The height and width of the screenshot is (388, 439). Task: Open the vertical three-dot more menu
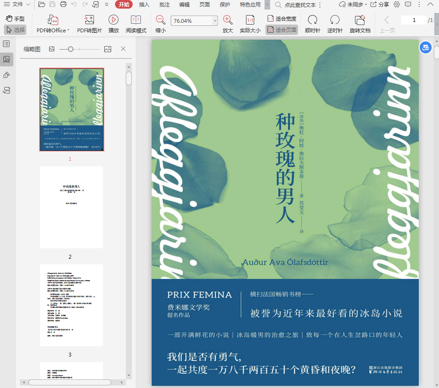point(419,4)
